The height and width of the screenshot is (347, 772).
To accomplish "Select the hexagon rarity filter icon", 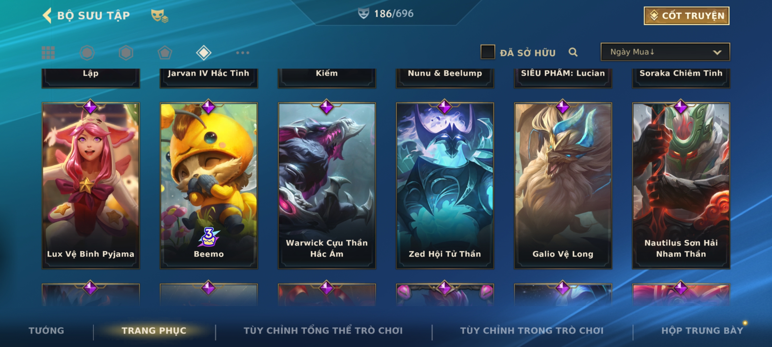I will pyautogui.click(x=126, y=53).
